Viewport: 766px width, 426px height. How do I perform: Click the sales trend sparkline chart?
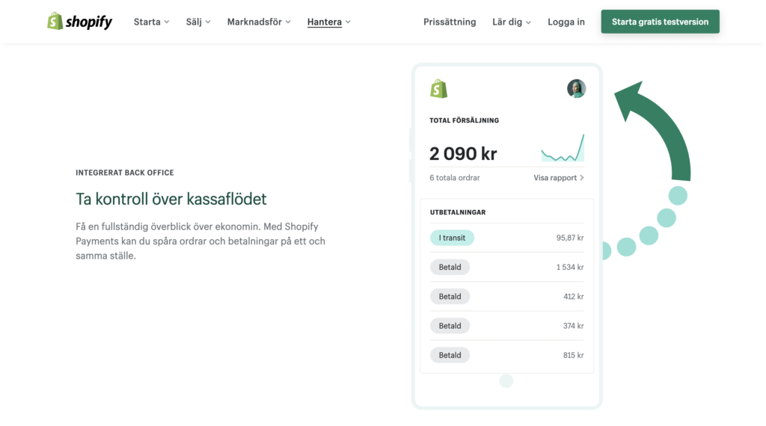pos(563,148)
